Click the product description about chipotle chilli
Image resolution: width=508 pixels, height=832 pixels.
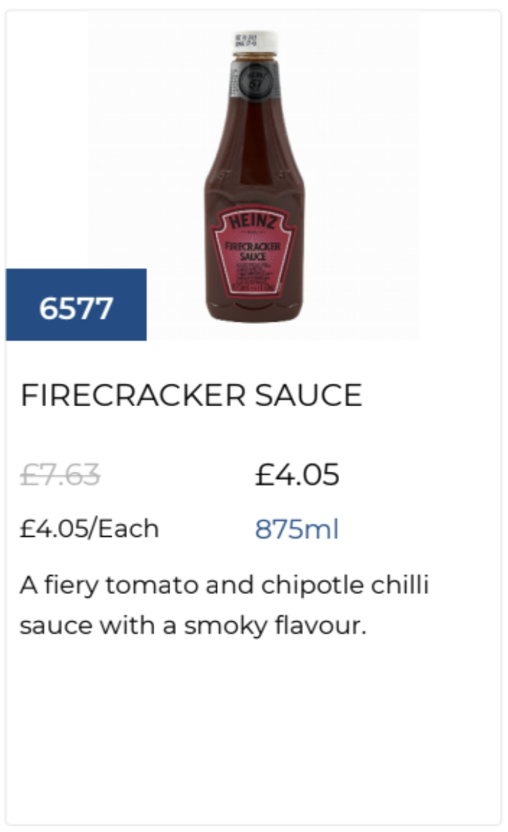point(224,605)
